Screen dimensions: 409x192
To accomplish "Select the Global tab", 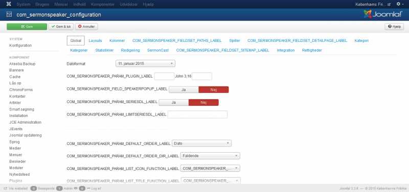I will [76, 41].
